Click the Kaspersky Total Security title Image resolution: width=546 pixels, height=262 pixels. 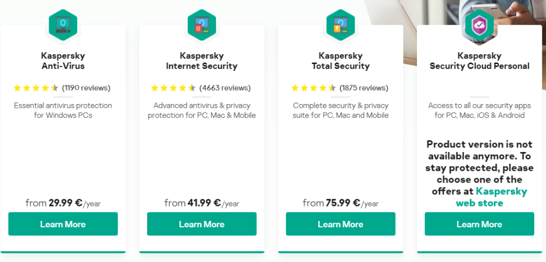(x=340, y=61)
